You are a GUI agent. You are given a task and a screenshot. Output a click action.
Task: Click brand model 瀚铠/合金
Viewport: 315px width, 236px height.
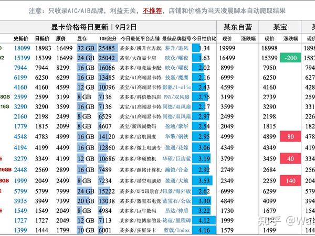point(176,170)
